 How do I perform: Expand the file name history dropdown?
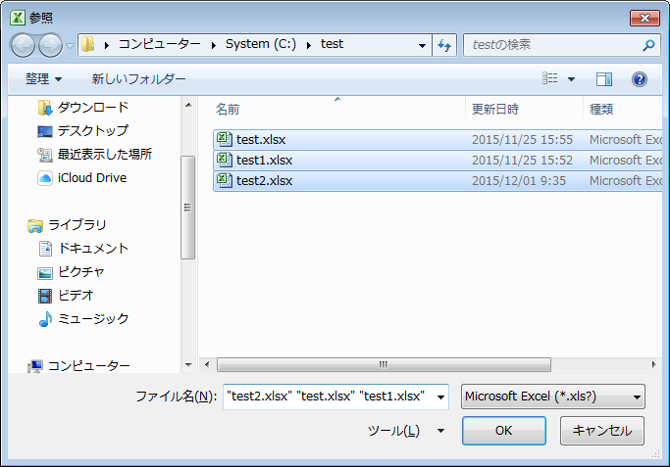coord(439,397)
